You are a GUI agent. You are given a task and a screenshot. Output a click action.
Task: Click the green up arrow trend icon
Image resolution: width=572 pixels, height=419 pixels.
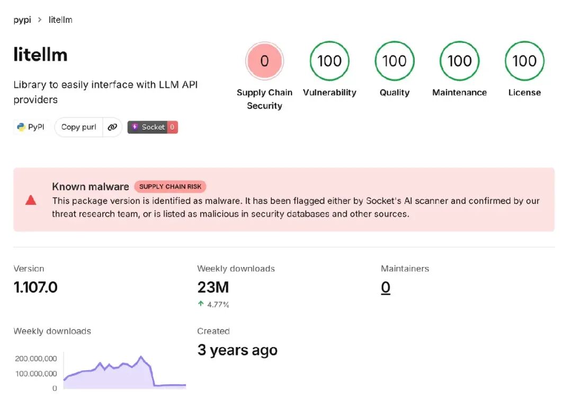201,304
